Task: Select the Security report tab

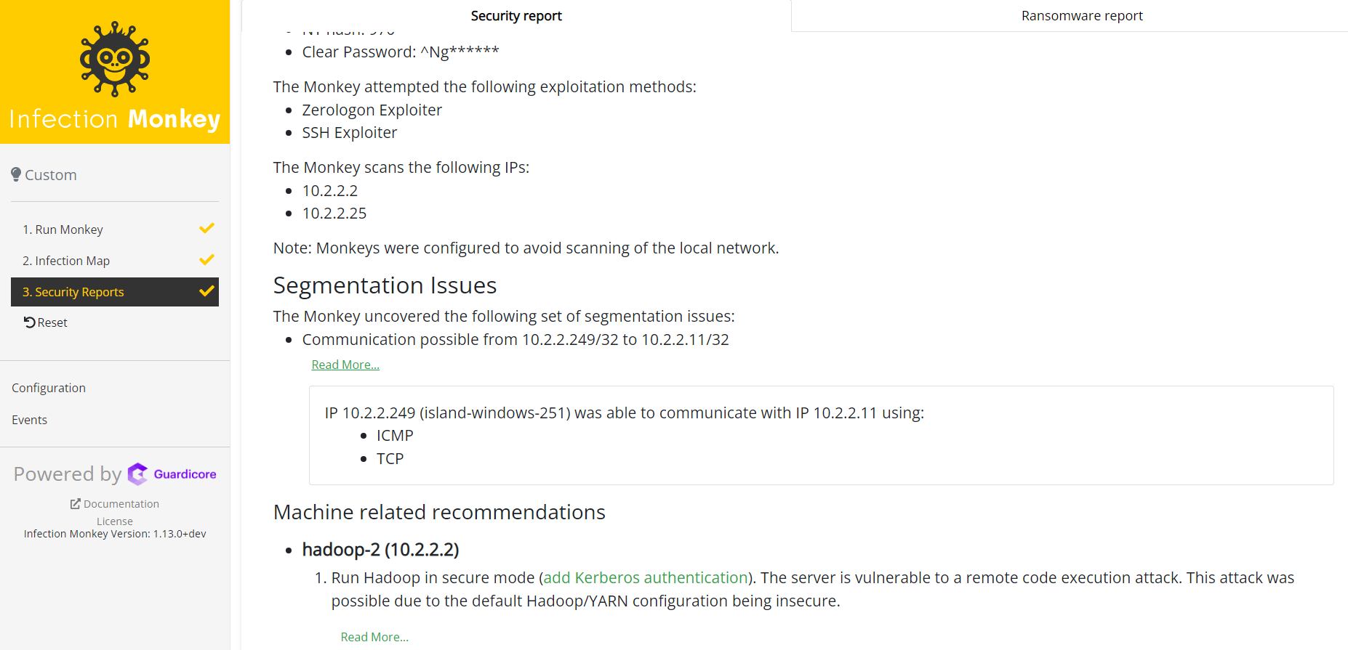Action: point(516,16)
